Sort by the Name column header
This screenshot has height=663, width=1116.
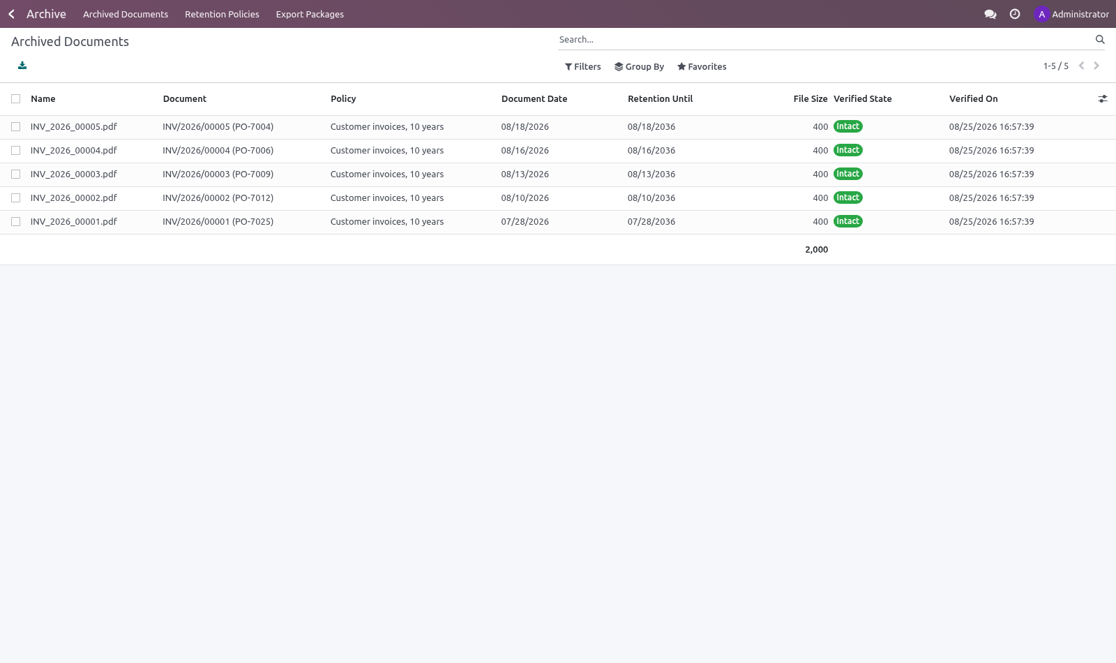43,99
